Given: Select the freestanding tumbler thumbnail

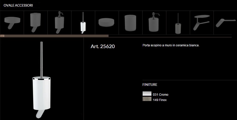Looking at the screenshot, I should (x=130, y=23).
